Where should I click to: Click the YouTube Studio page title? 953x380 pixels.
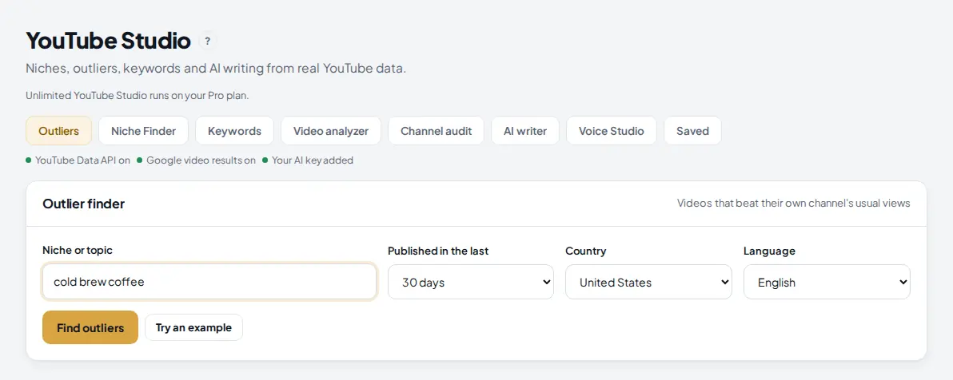click(x=108, y=42)
